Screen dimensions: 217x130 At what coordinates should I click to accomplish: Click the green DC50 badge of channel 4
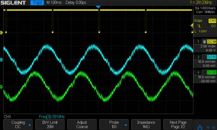click(212, 73)
